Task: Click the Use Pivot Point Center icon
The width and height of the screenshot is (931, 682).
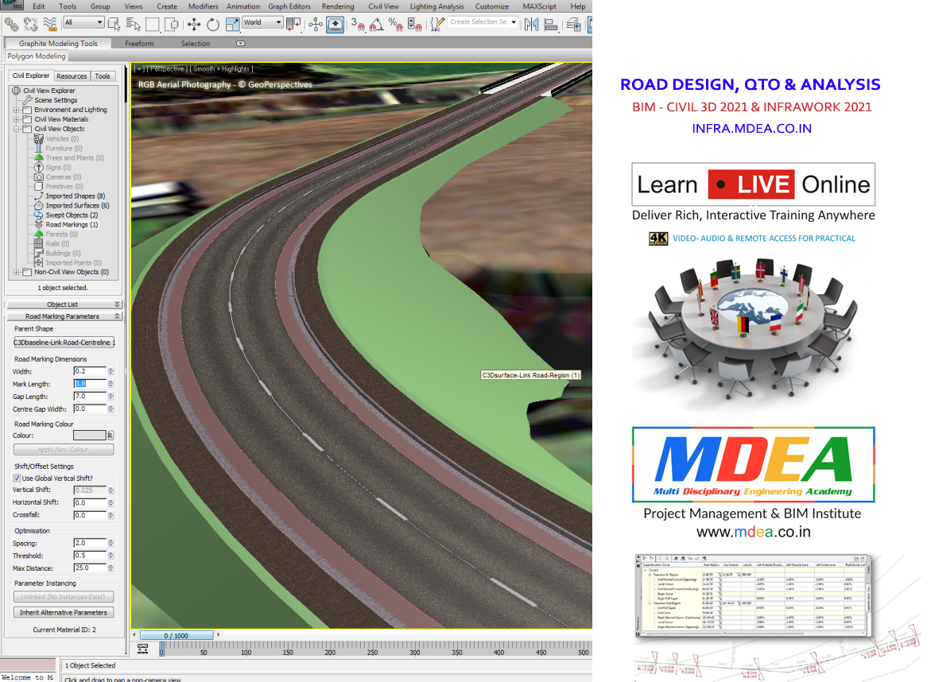Action: 293,25
